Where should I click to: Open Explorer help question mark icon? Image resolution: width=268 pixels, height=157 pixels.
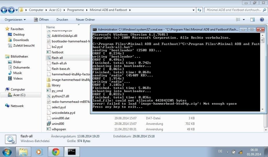coord(262,20)
